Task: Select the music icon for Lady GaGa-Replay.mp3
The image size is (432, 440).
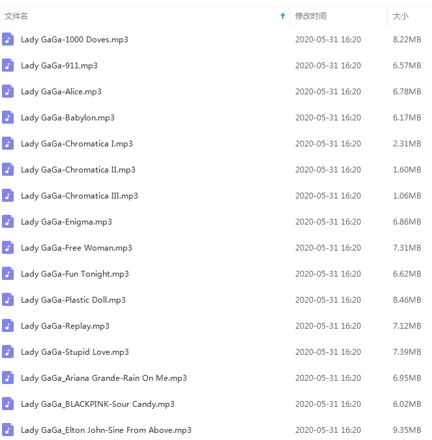Action: (8, 326)
